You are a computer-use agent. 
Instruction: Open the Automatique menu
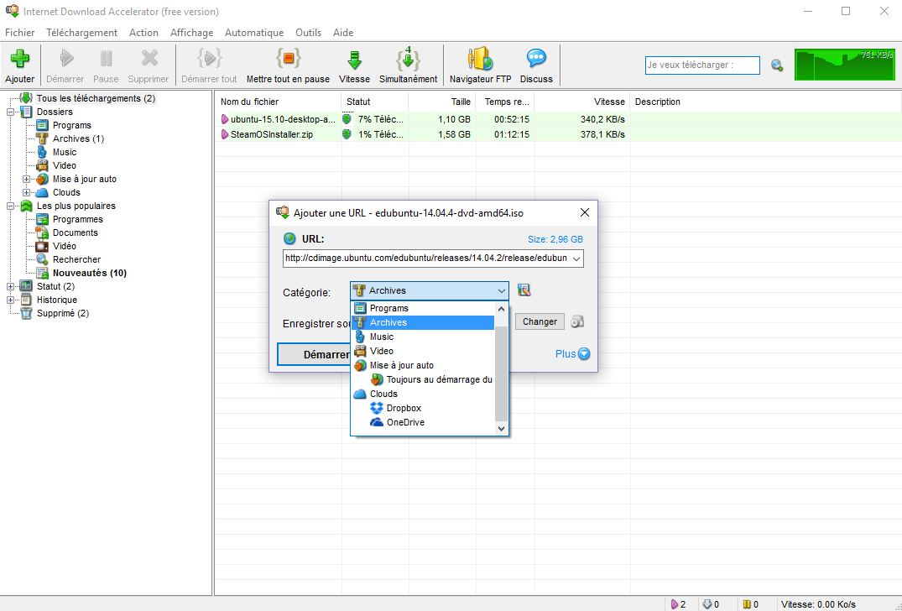[253, 32]
